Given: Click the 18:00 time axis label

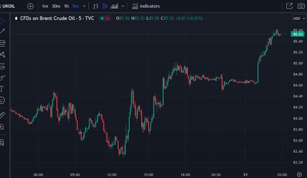Looking at the screenshot, I should (x=185, y=175).
